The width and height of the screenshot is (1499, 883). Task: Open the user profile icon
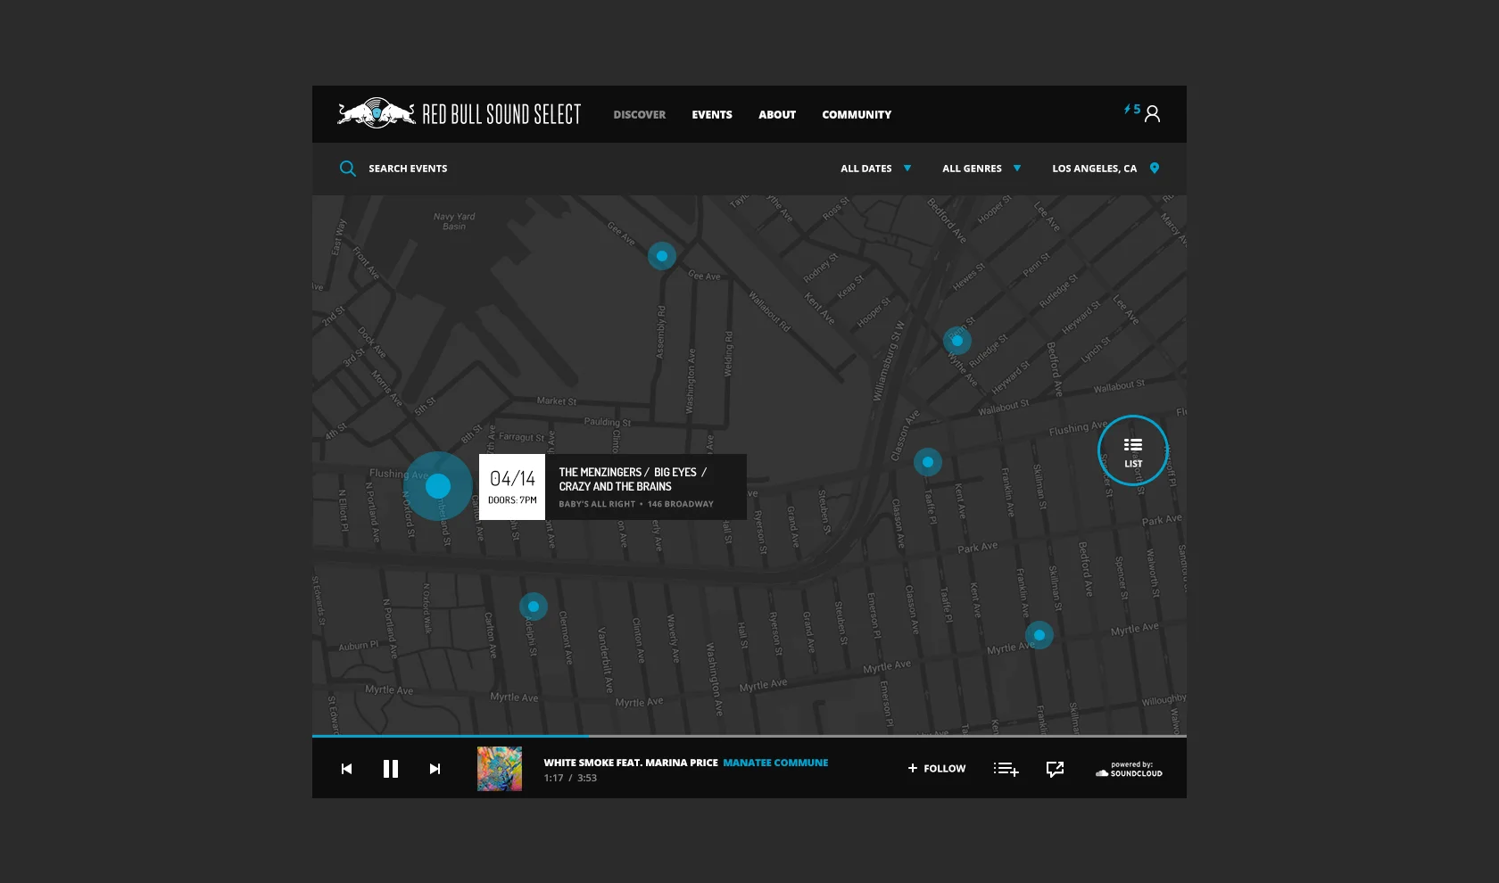(x=1152, y=113)
